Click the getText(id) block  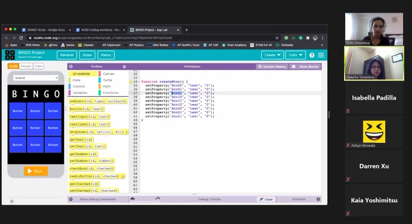click(x=81, y=139)
